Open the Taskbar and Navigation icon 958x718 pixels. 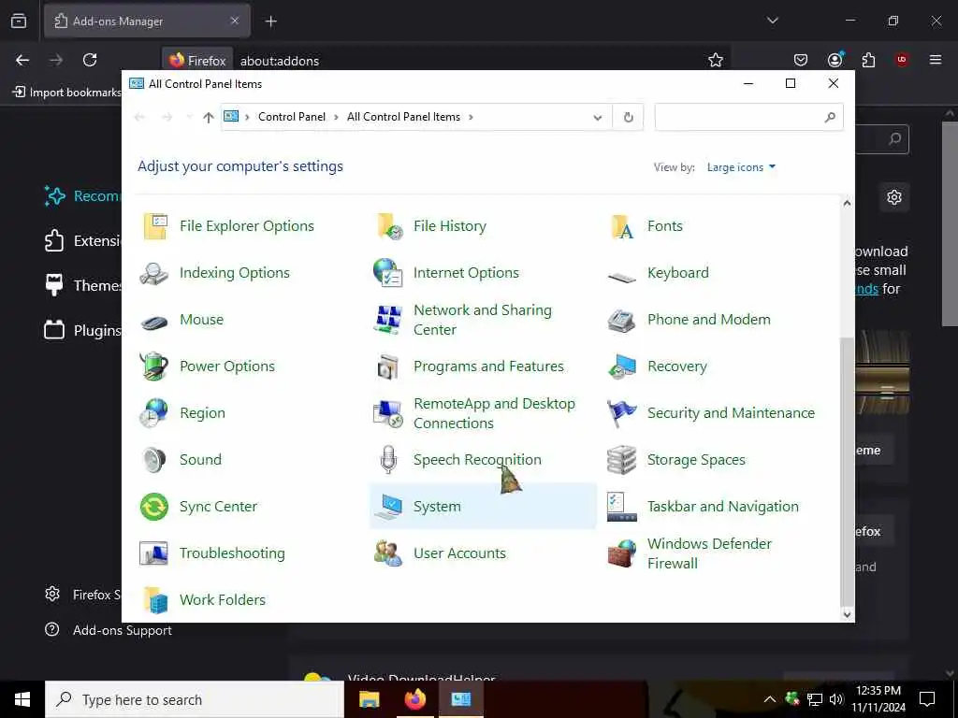click(622, 507)
